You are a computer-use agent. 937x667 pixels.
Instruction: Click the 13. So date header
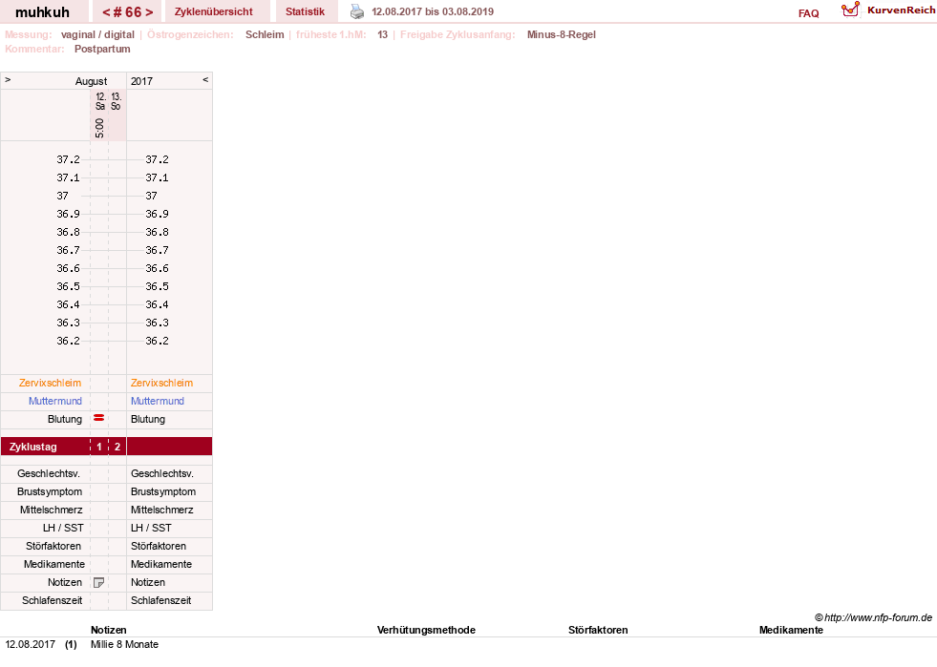[116, 101]
